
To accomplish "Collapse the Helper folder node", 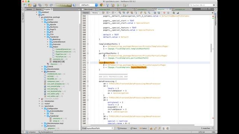I will tap(48, 47).
